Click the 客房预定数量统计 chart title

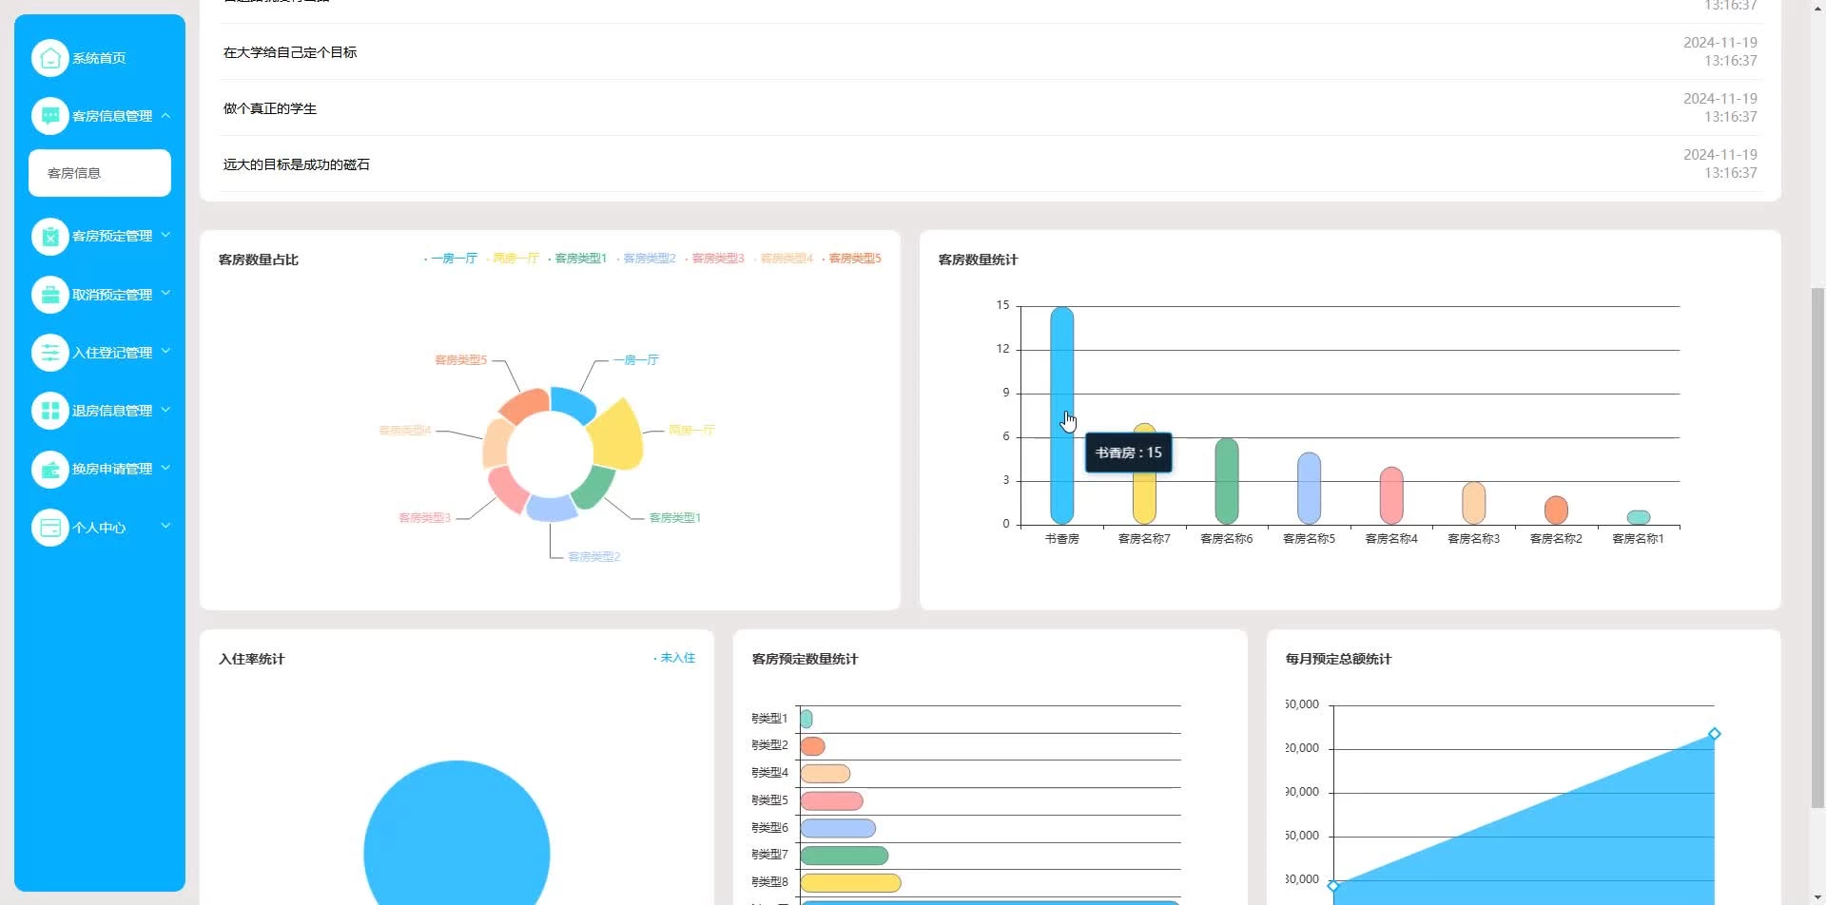[x=806, y=659]
